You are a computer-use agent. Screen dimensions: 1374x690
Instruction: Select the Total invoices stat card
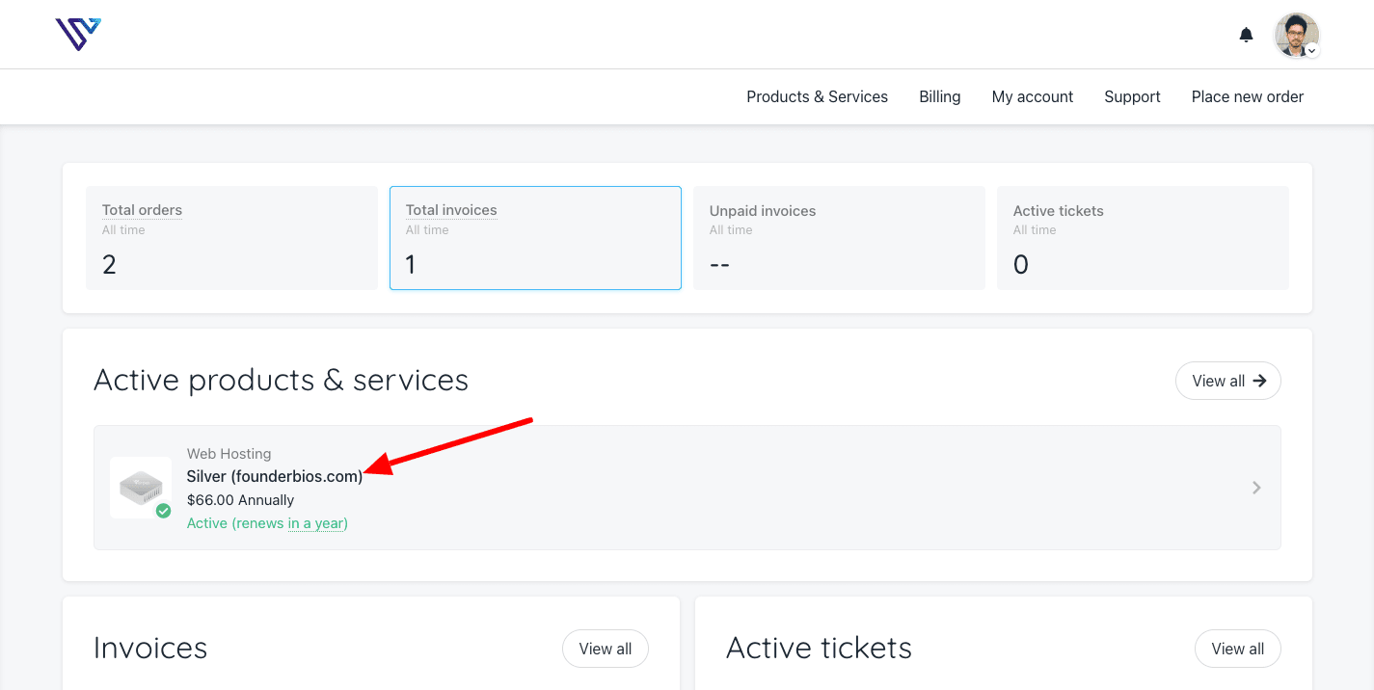pos(535,238)
